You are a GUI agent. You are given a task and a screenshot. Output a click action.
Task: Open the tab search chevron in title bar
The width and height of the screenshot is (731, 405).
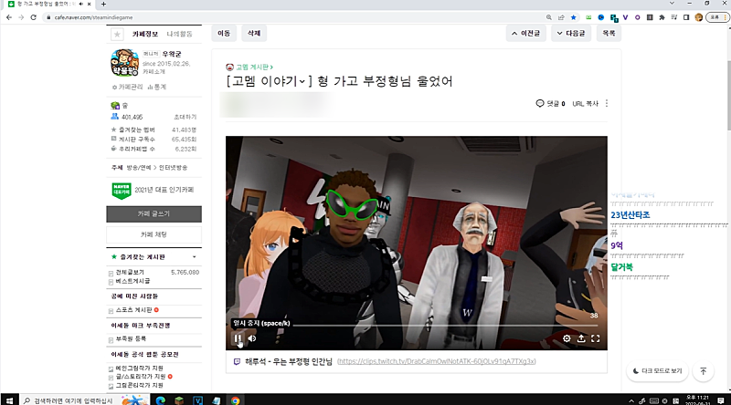[x=672, y=4]
